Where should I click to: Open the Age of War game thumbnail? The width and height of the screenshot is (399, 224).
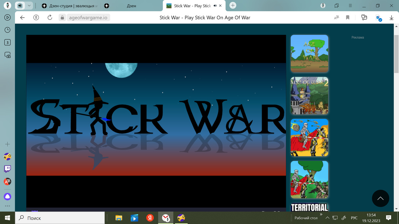pyautogui.click(x=310, y=54)
